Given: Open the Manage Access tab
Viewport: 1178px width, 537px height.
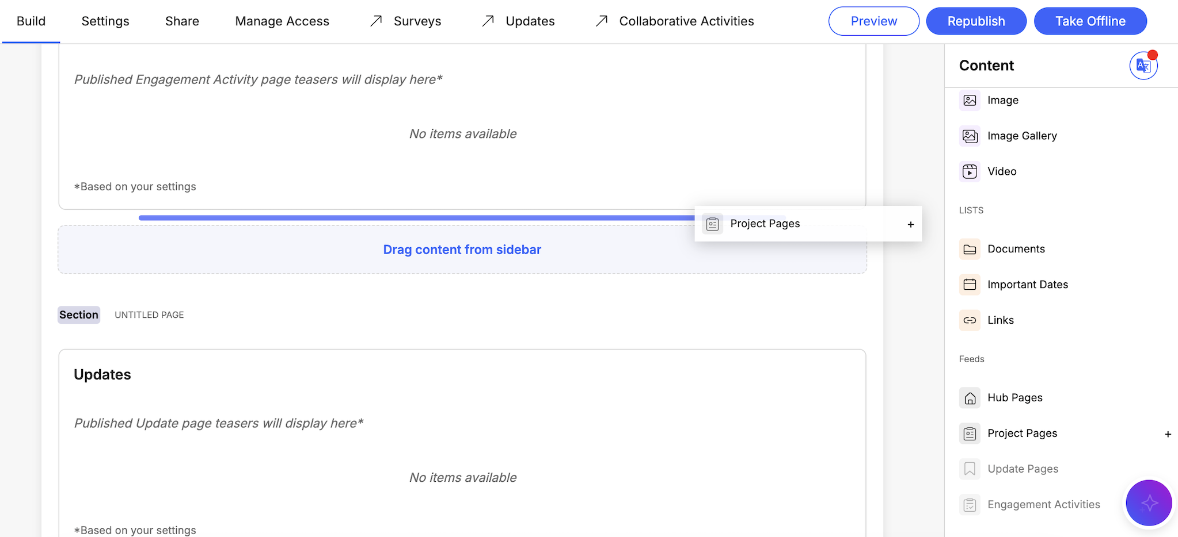Looking at the screenshot, I should [x=282, y=21].
